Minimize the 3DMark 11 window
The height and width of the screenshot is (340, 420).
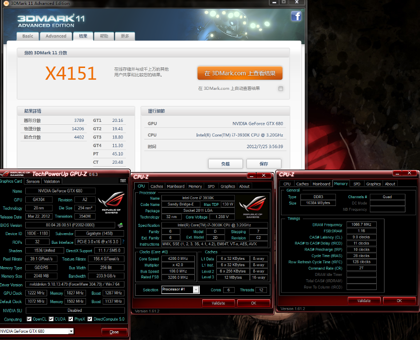(274, 2)
